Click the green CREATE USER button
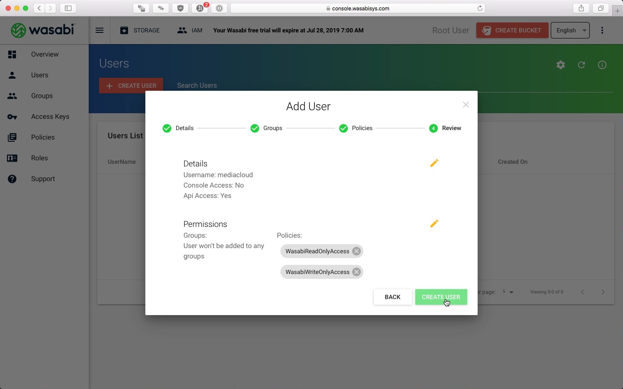This screenshot has height=389, width=623. tap(441, 297)
